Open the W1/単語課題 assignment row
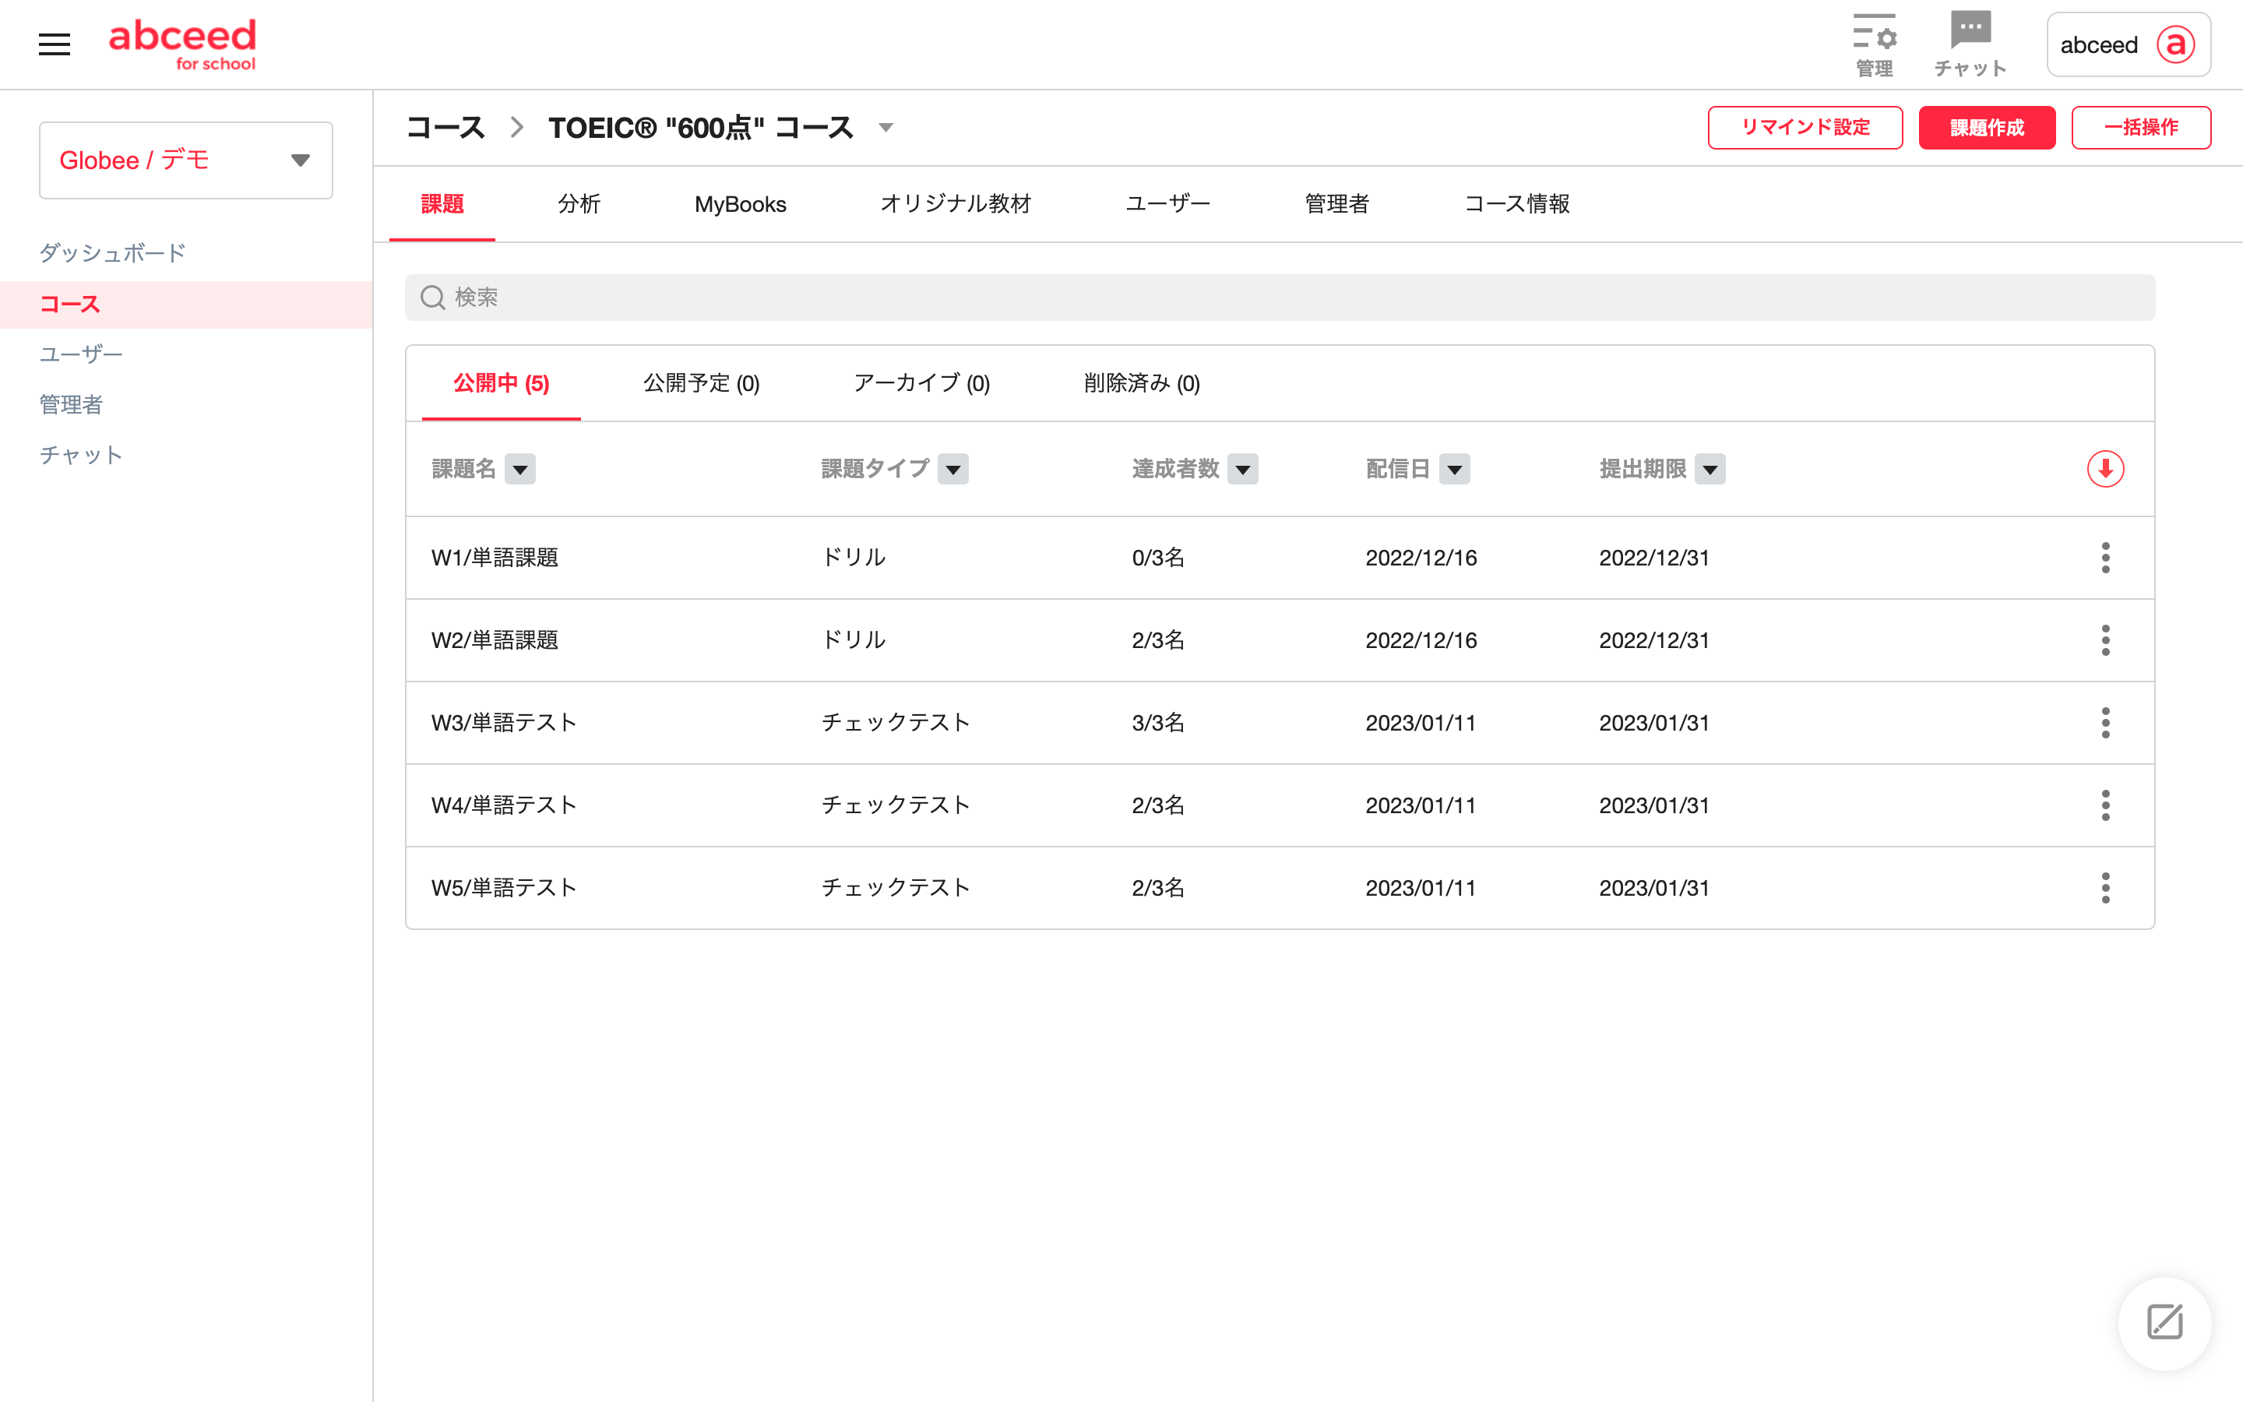2243x1402 pixels. point(1280,557)
